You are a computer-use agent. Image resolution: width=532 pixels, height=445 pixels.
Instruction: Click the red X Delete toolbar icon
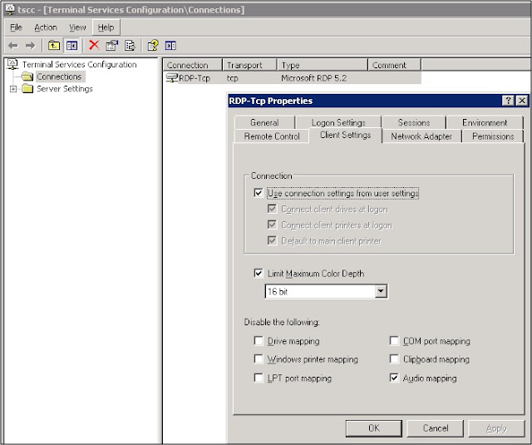[x=94, y=45]
